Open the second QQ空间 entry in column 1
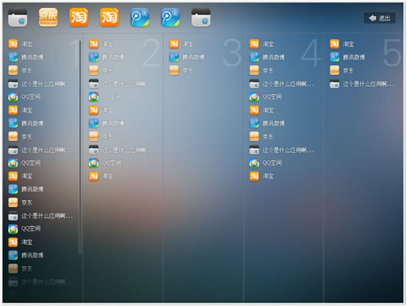 pyautogui.click(x=24, y=163)
